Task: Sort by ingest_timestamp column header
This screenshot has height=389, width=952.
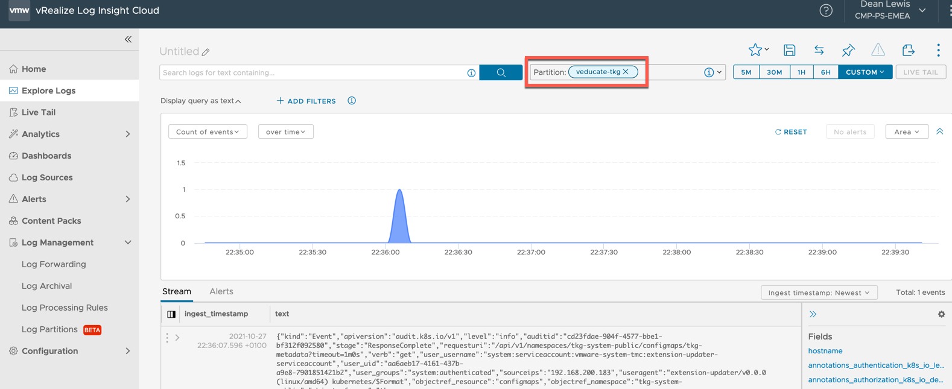Action: pyautogui.click(x=216, y=314)
